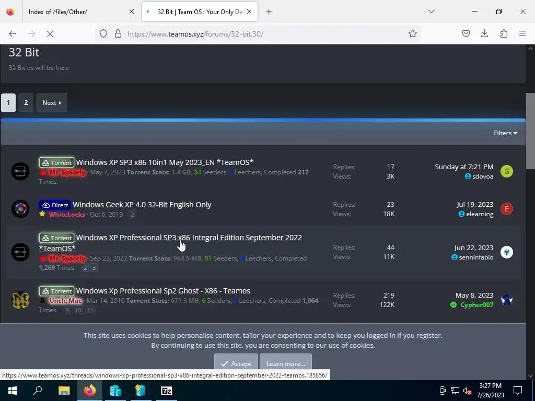Open a new browser tab
535x401 pixels.
coord(269,12)
